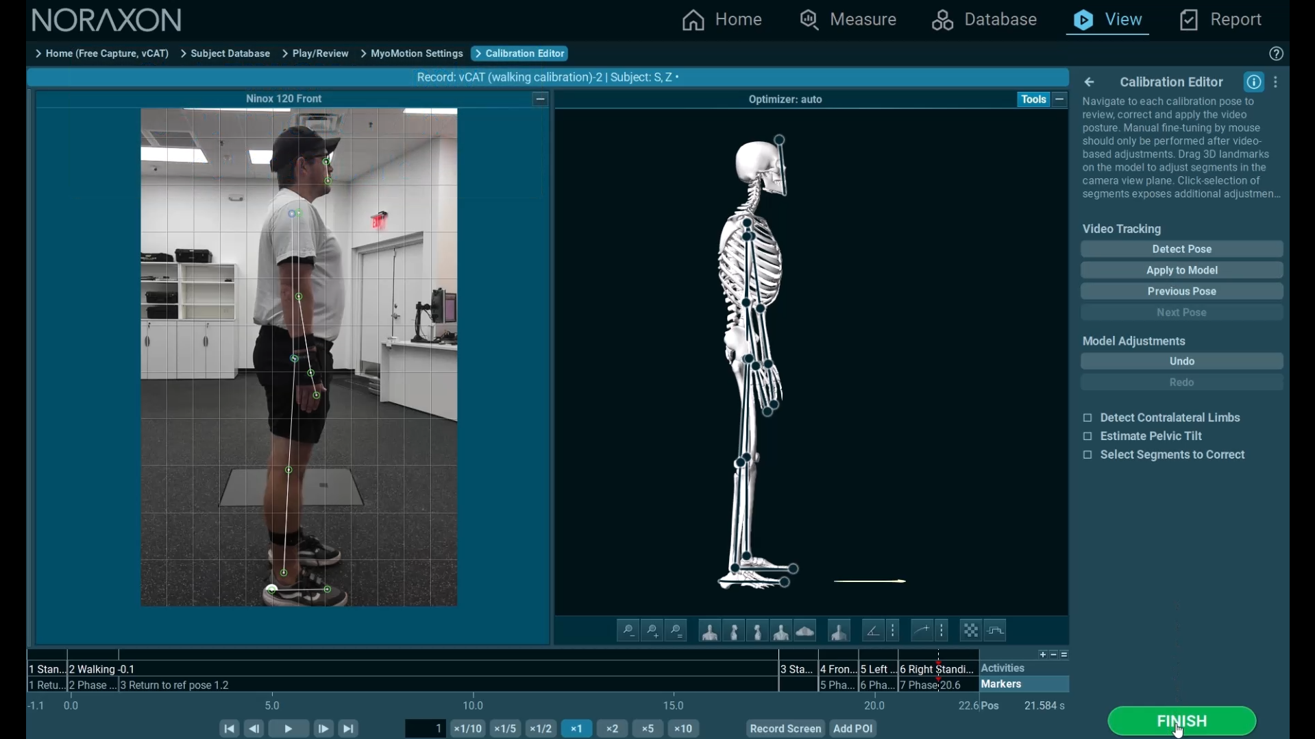Screen dimensions: 1315x739
Task: Open the help question mark icon
Action: tap(1276, 54)
